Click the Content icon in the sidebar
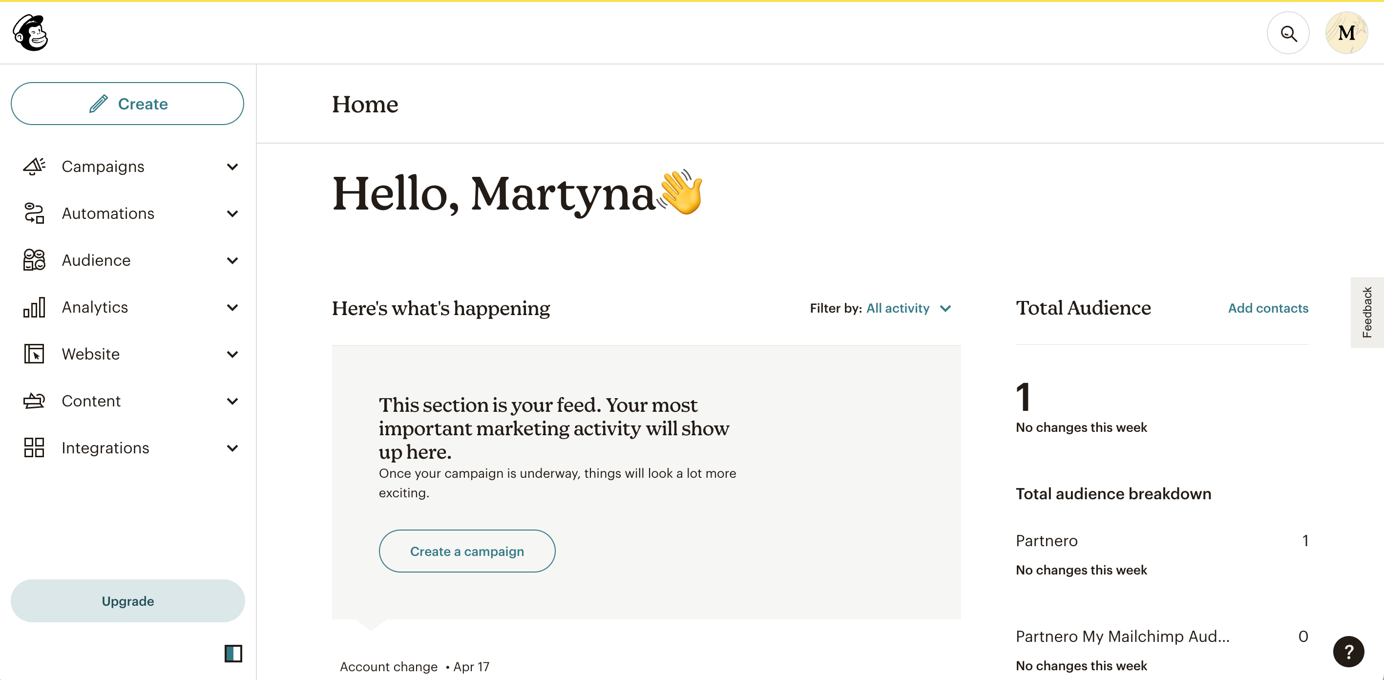 point(34,401)
